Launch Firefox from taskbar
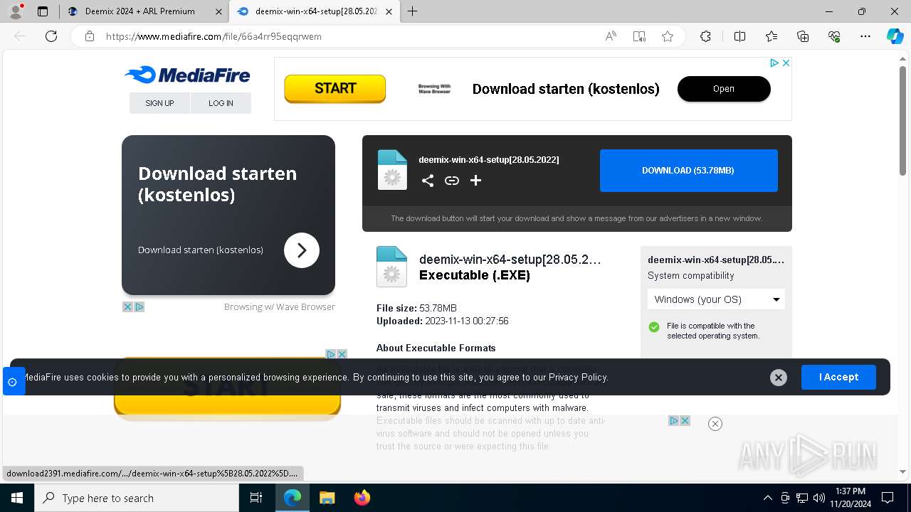The image size is (911, 512). click(362, 498)
